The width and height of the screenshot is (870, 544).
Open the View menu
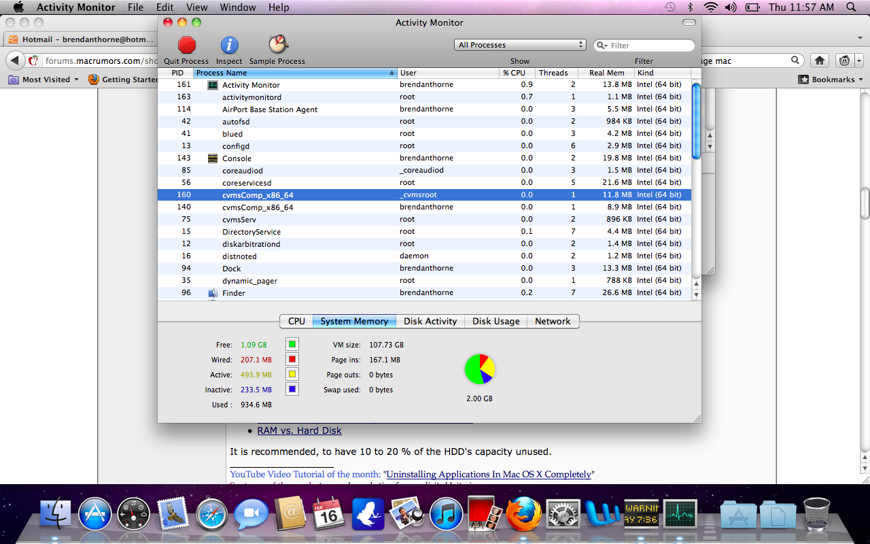[x=197, y=7]
